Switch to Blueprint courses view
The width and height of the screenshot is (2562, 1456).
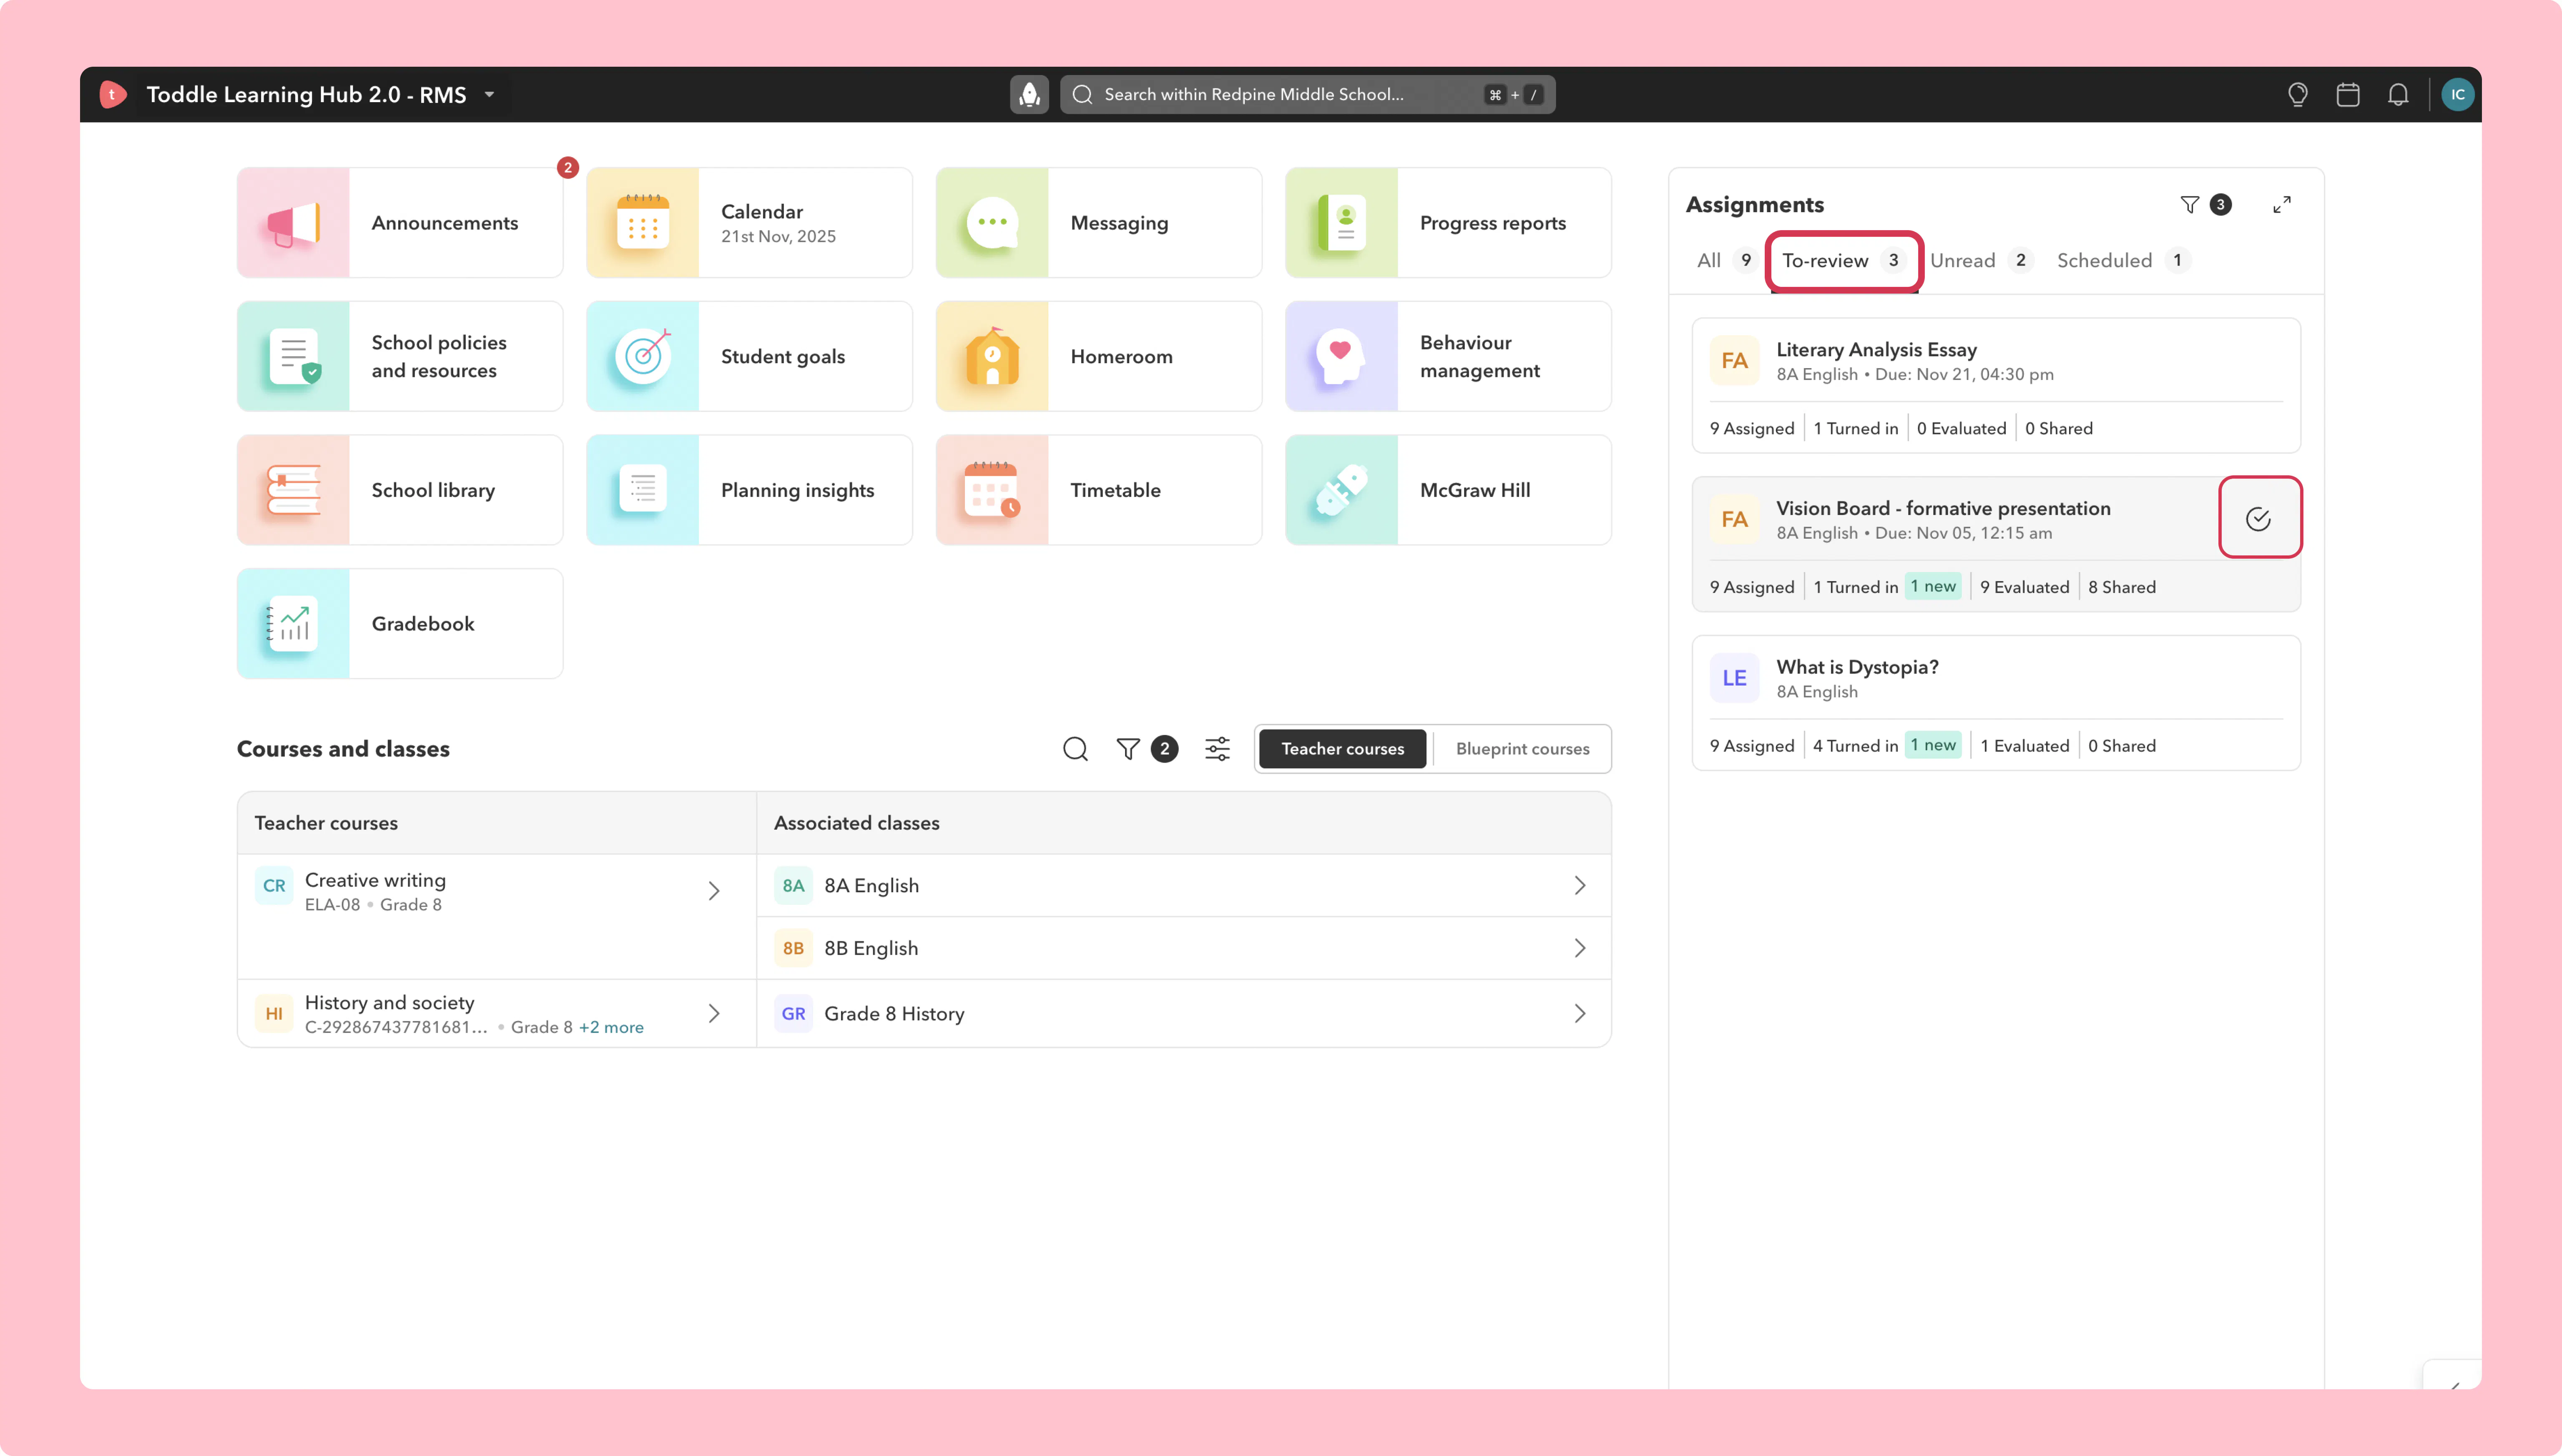point(1522,749)
